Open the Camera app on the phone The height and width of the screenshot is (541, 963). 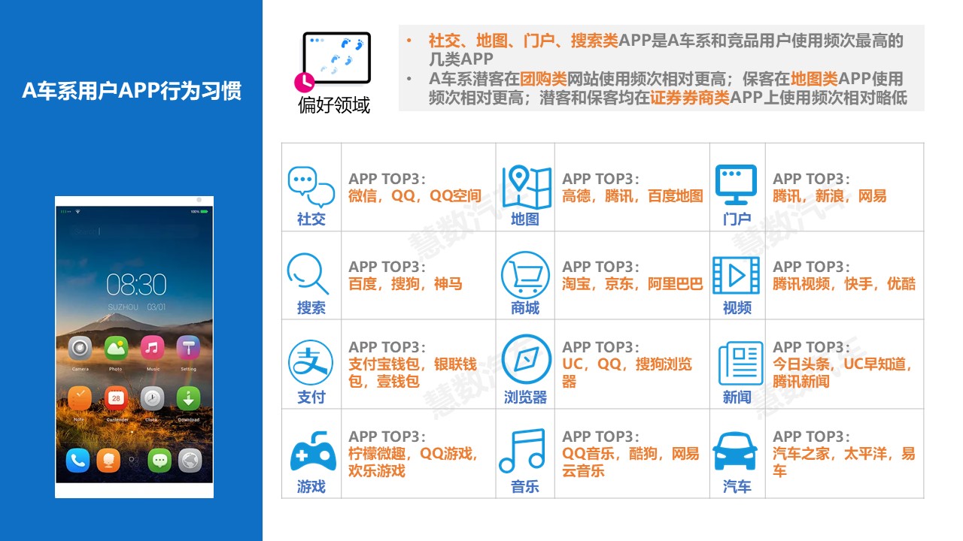pos(80,348)
